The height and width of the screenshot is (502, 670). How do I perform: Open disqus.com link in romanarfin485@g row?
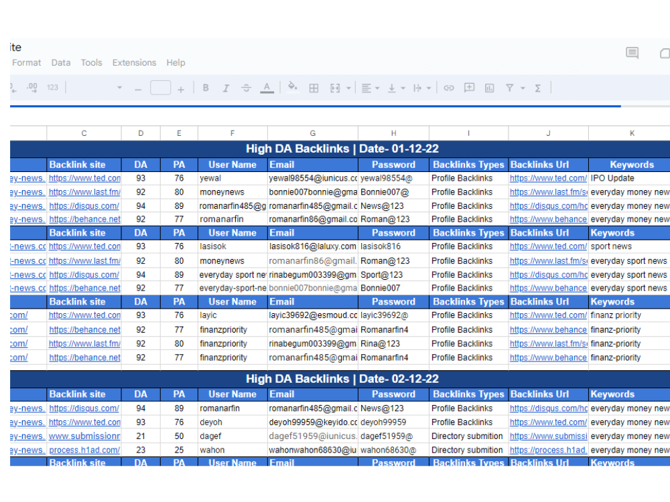(x=84, y=205)
